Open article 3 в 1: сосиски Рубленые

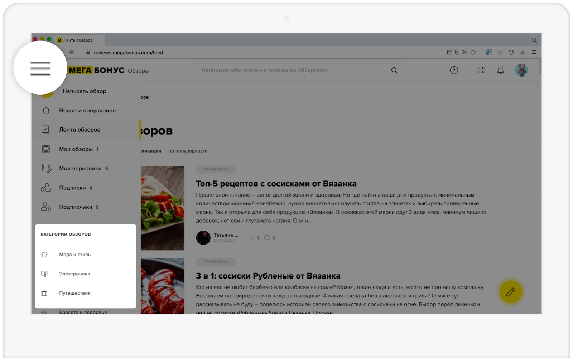(x=268, y=276)
